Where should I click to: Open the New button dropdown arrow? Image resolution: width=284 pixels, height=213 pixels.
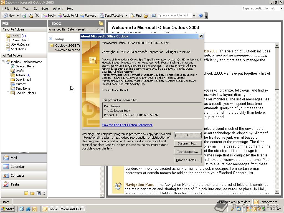tap(18, 16)
